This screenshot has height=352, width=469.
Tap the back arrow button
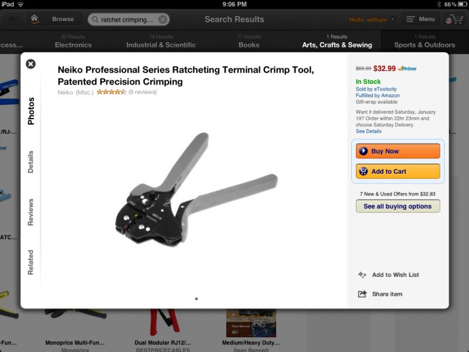(x=13, y=19)
